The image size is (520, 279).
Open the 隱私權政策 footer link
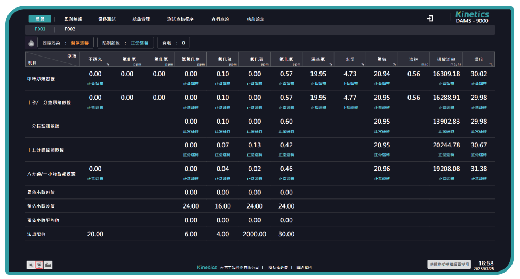point(278,267)
